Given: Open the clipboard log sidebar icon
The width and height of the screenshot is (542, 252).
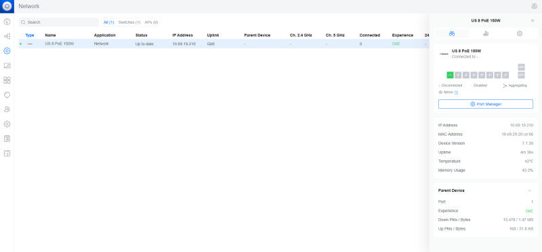Looking at the screenshot, I should coord(7,138).
